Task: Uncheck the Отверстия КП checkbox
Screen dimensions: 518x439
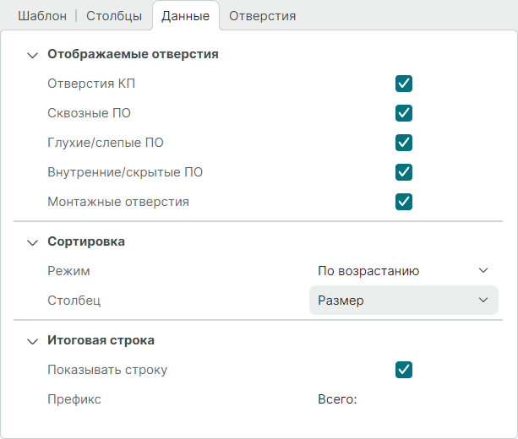Action: [x=404, y=84]
